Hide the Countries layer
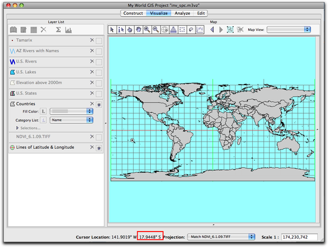Screen dimensions: 328x247 coord(99,105)
